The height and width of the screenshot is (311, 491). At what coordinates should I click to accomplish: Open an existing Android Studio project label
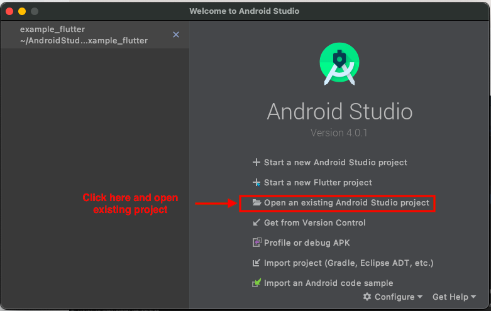point(346,203)
